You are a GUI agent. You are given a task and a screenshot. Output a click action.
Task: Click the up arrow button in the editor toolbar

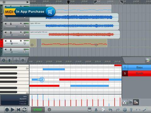click(9, 60)
